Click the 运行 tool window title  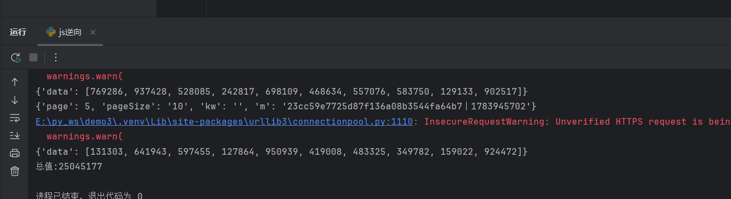18,32
